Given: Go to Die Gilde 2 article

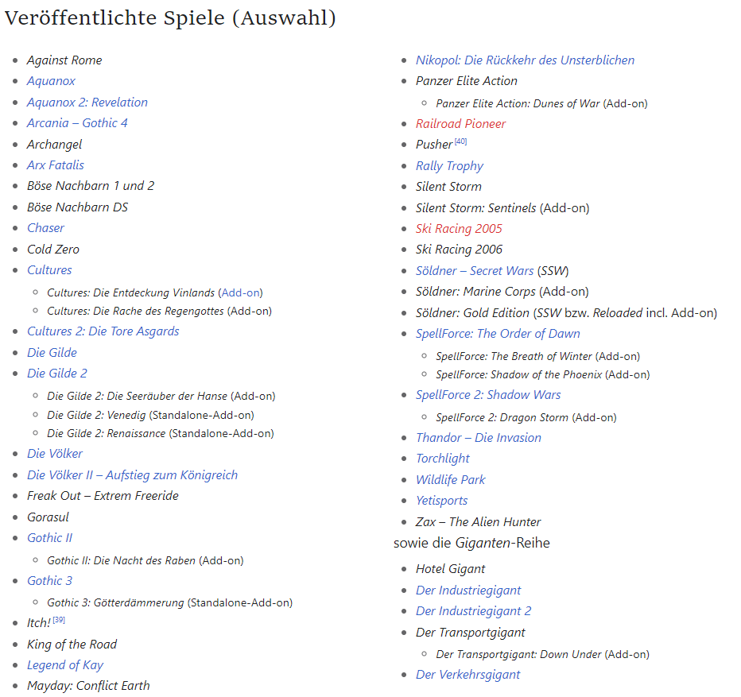Looking at the screenshot, I should [x=56, y=374].
